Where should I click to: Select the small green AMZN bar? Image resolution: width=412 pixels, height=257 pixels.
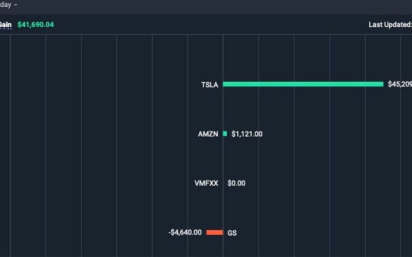pos(225,134)
